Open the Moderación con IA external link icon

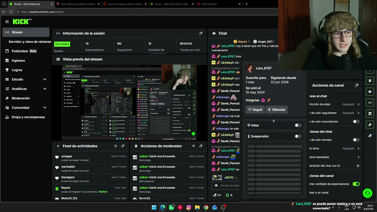(358, 166)
